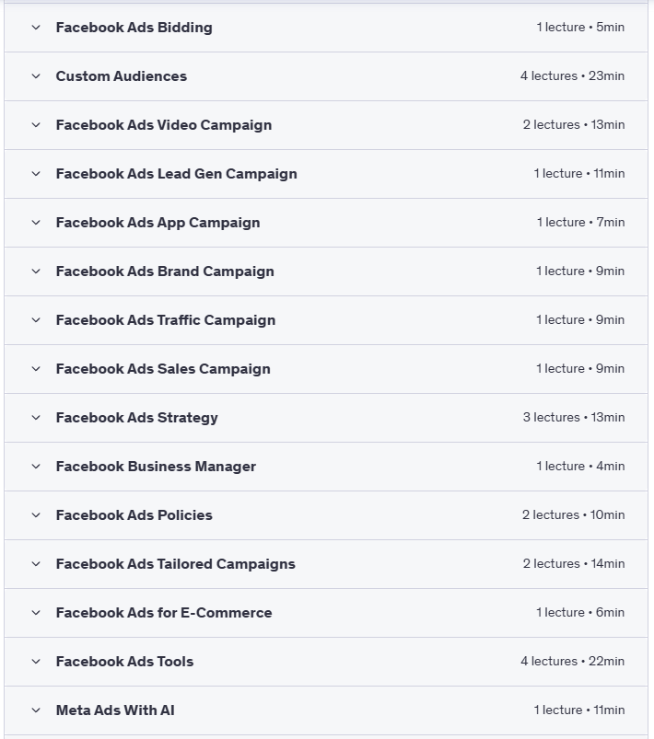Open the Facebook Ads Strategy section title
The image size is (654, 739).
point(136,418)
